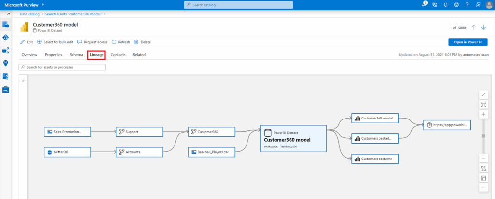
Task: Click the lineage zoom slider handle
Action: pyautogui.click(x=483, y=136)
